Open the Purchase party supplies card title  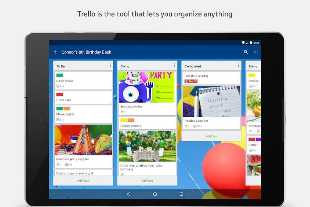point(73,159)
